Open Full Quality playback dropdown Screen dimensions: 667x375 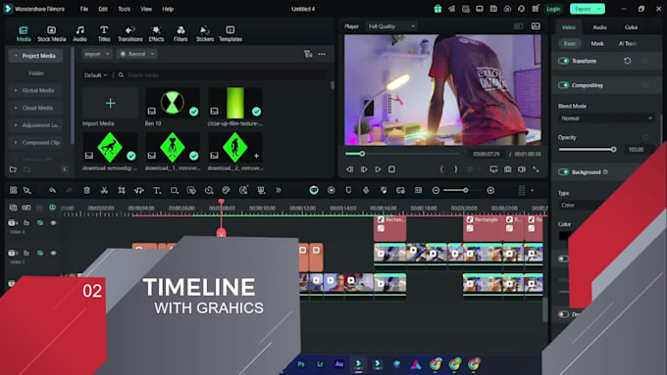pos(391,26)
